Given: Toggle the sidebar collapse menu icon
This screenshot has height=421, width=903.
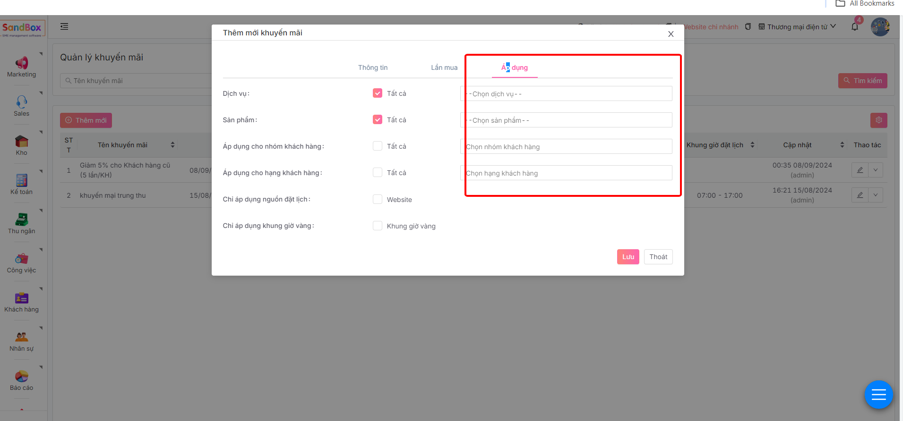Looking at the screenshot, I should (x=64, y=27).
